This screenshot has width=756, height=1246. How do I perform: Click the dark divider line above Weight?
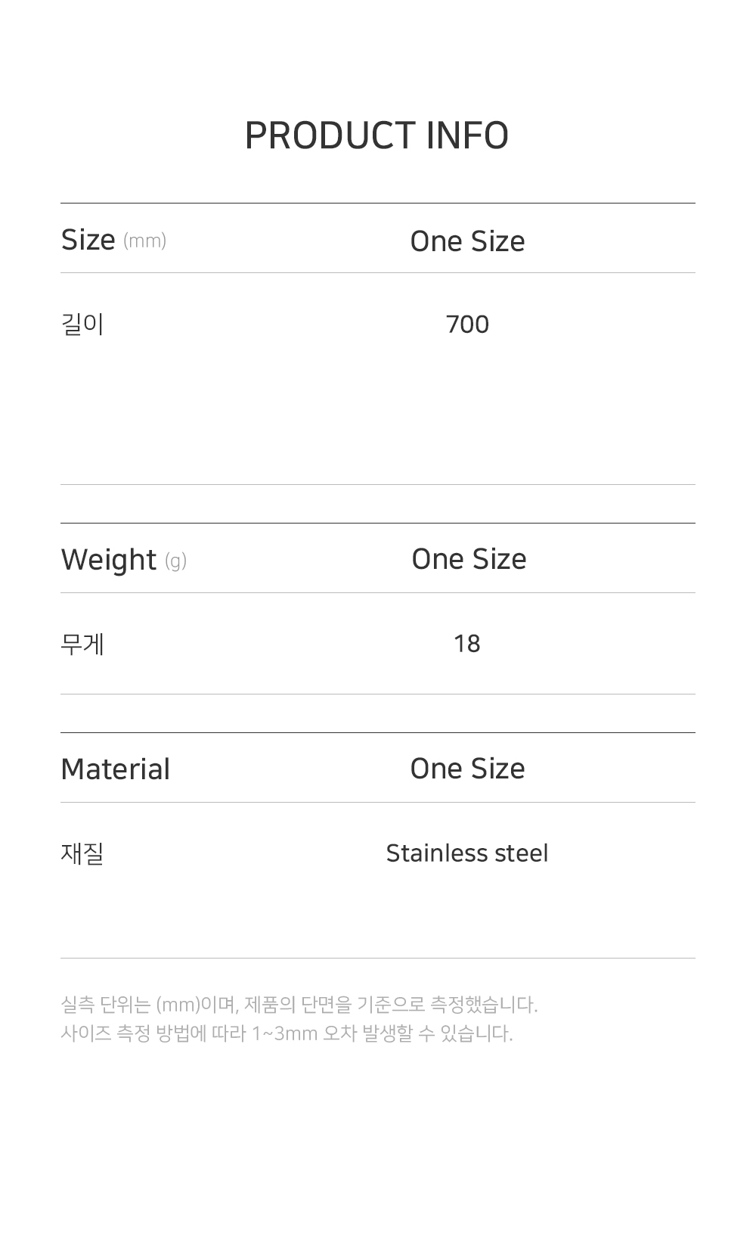(378, 523)
